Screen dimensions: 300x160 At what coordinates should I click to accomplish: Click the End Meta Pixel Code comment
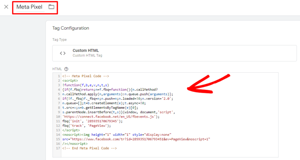click(89, 148)
